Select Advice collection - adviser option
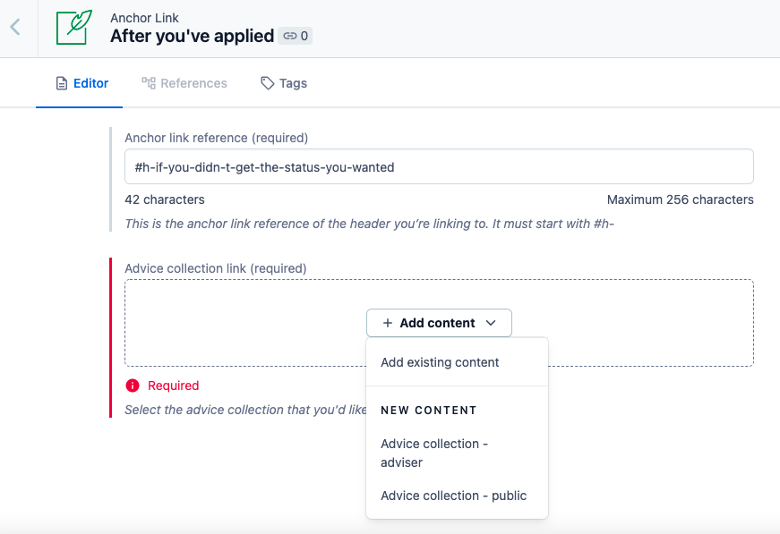The width and height of the screenshot is (780, 534). click(x=434, y=453)
